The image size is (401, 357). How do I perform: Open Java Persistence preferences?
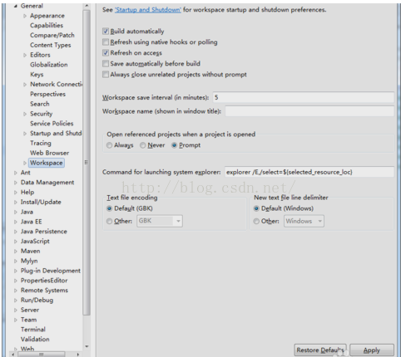[x=44, y=232]
